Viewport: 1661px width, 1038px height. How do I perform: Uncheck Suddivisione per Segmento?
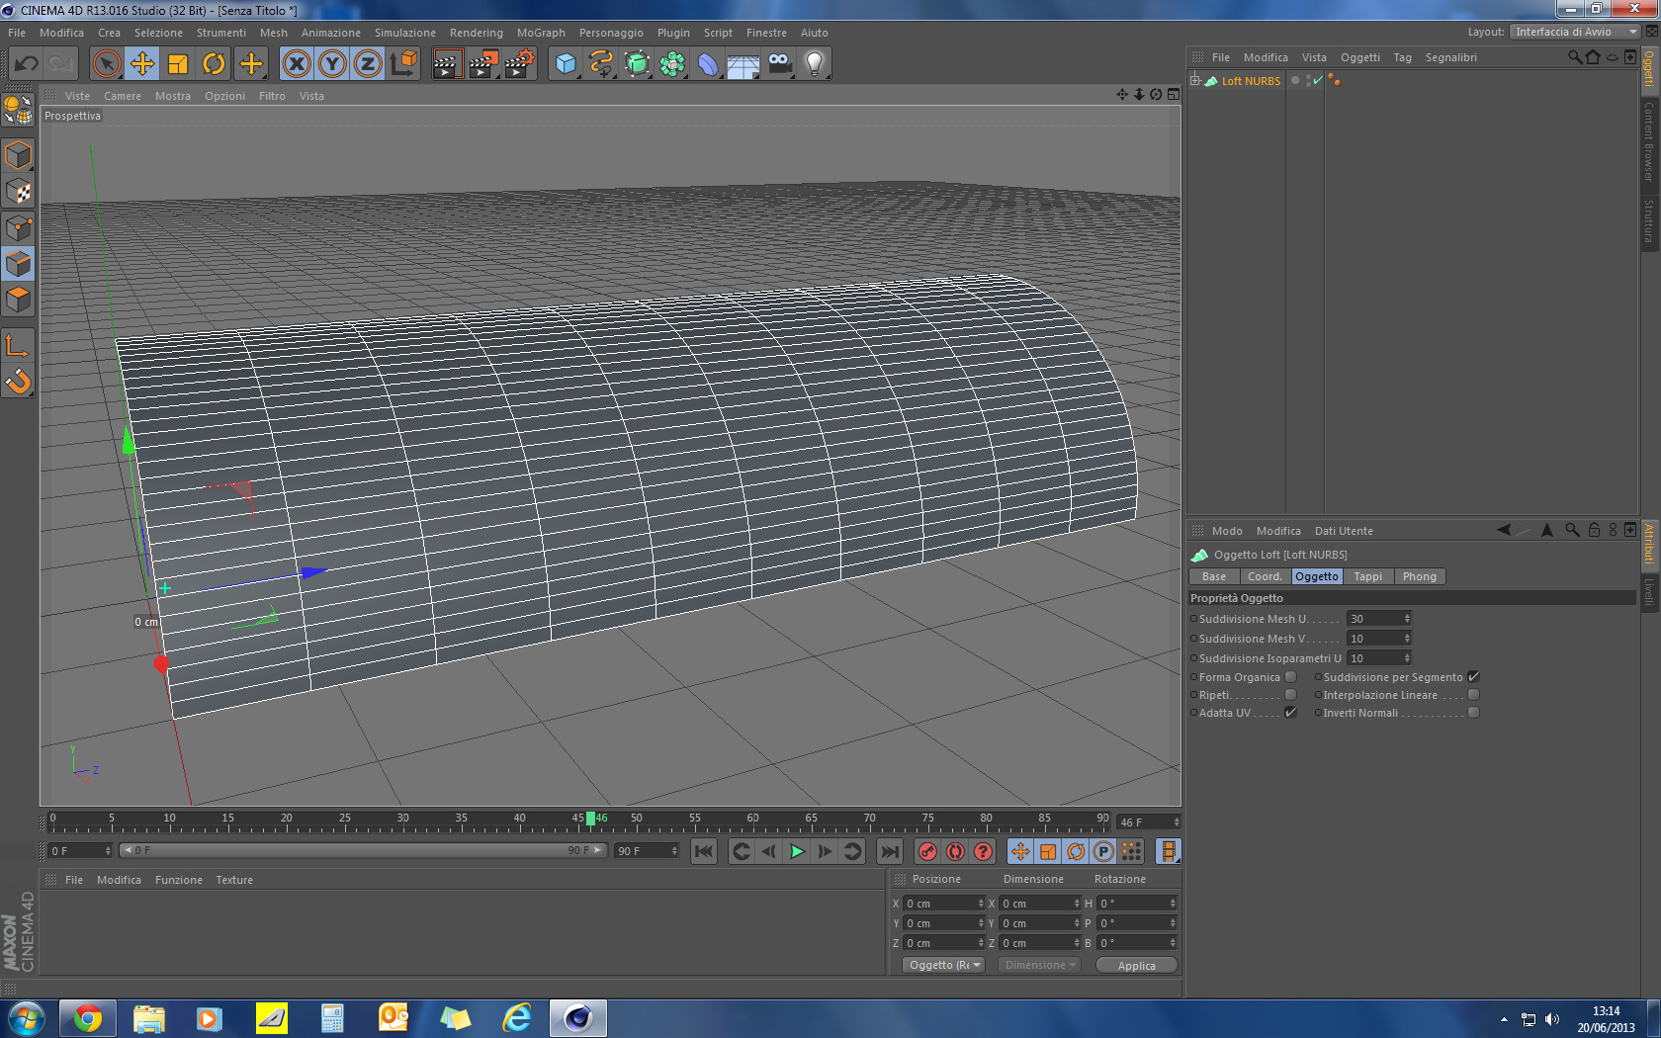point(1473,677)
